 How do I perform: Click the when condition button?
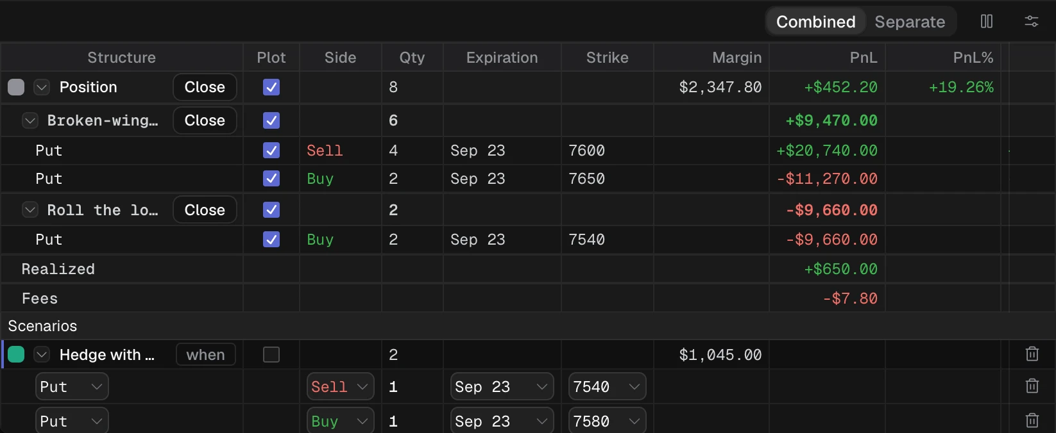pos(206,355)
